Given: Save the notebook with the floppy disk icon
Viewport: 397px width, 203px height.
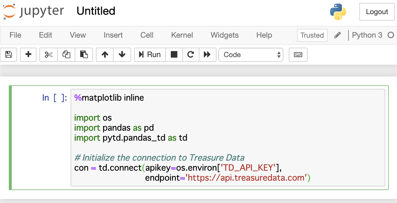Looking at the screenshot, I should click(9, 55).
